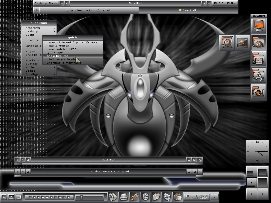This screenshot has height=203, width=271.
Task: Click the play button in player controls
Action: click(x=34, y=197)
